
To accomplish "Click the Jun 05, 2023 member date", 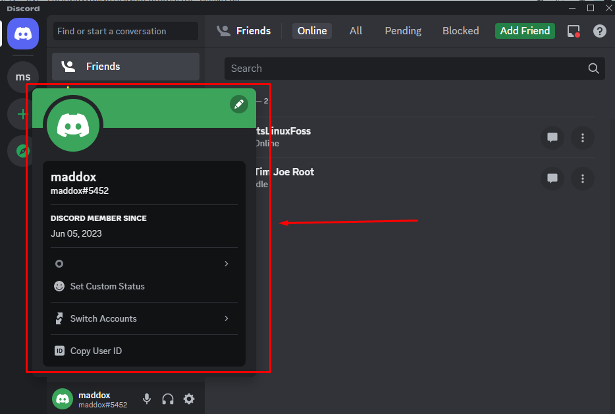I will pyautogui.click(x=76, y=234).
